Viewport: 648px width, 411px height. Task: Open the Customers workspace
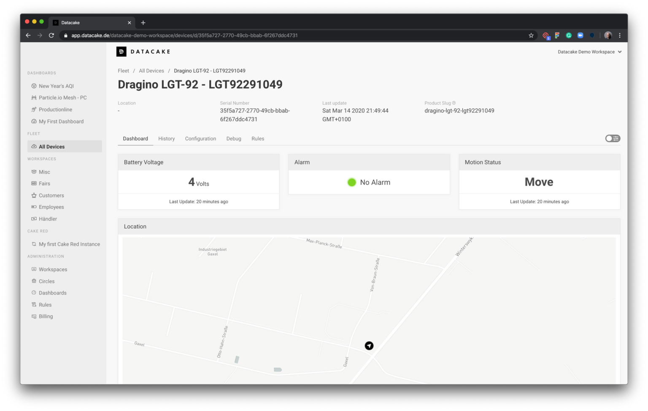[x=51, y=195]
